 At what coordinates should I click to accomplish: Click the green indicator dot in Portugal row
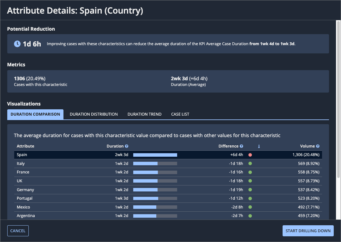pyautogui.click(x=250, y=198)
